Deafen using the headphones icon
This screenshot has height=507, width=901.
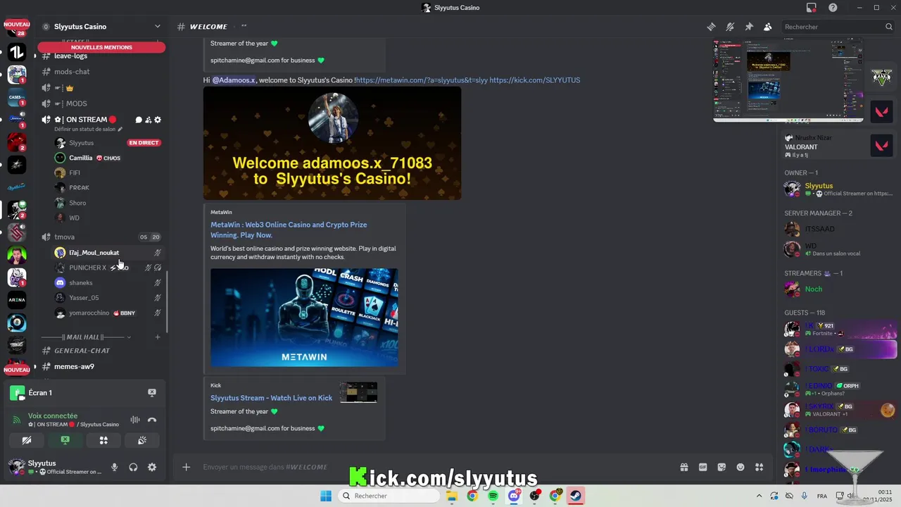(x=133, y=467)
